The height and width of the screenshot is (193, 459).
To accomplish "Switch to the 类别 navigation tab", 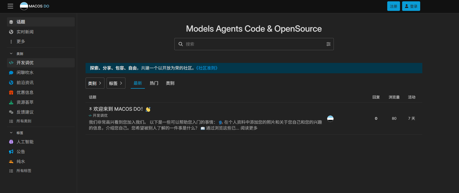I will point(170,83).
